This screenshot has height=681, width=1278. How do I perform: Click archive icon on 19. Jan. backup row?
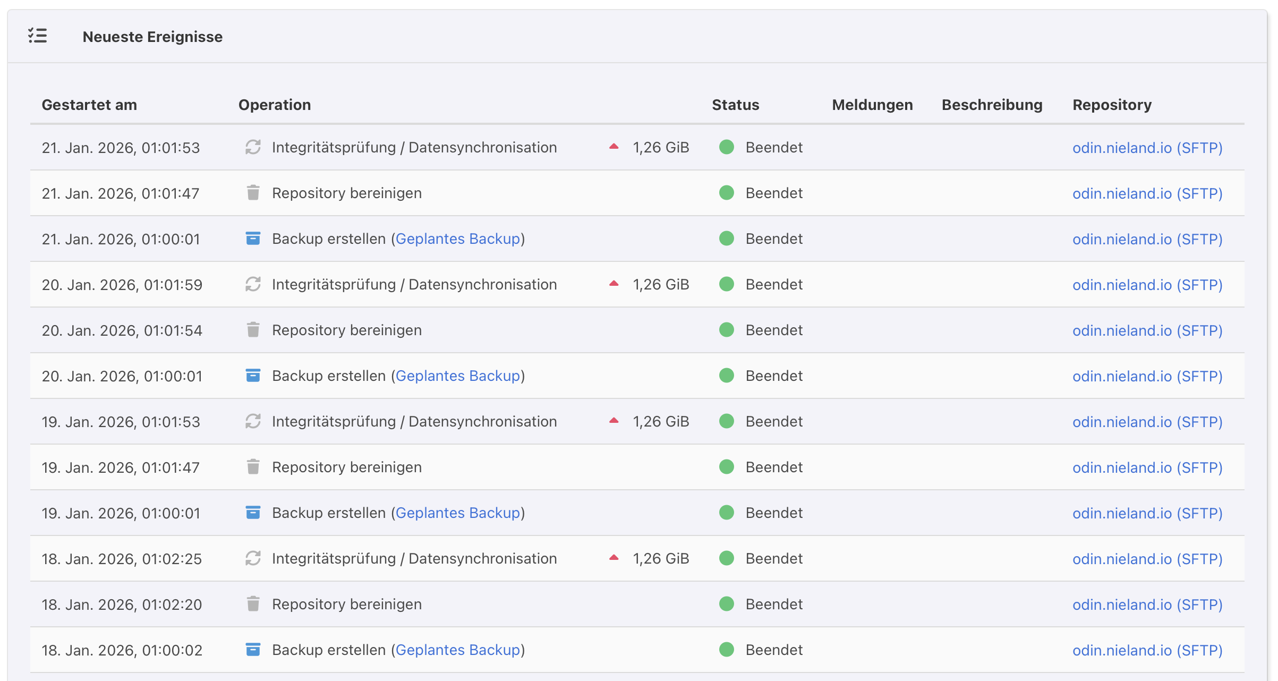pyautogui.click(x=253, y=513)
